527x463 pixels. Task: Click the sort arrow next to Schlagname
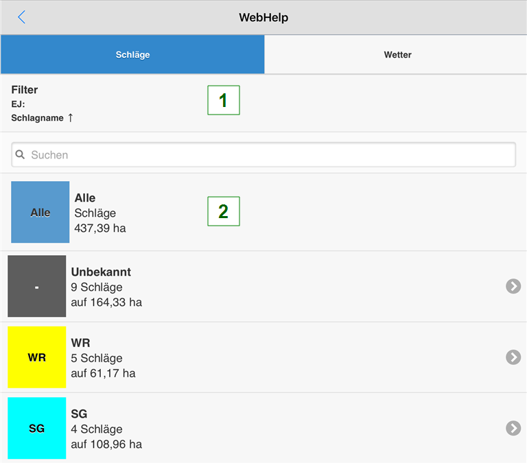[x=70, y=118]
